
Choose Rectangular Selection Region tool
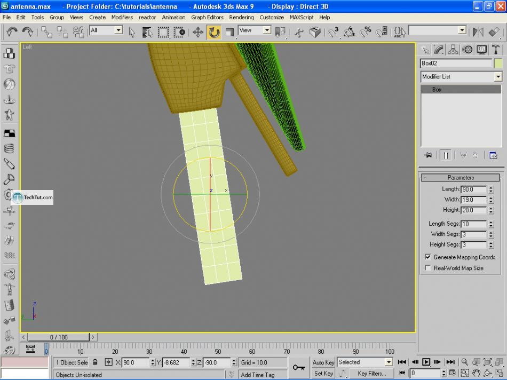coord(163,32)
